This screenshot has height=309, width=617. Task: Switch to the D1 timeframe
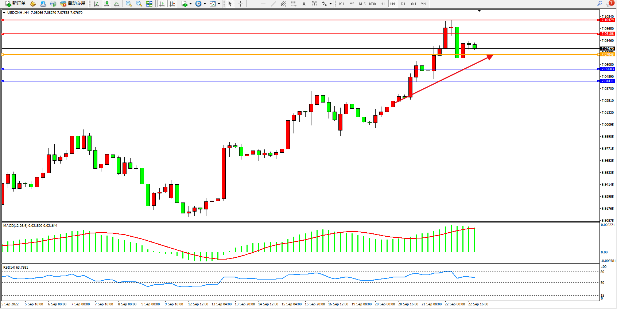coord(403,4)
